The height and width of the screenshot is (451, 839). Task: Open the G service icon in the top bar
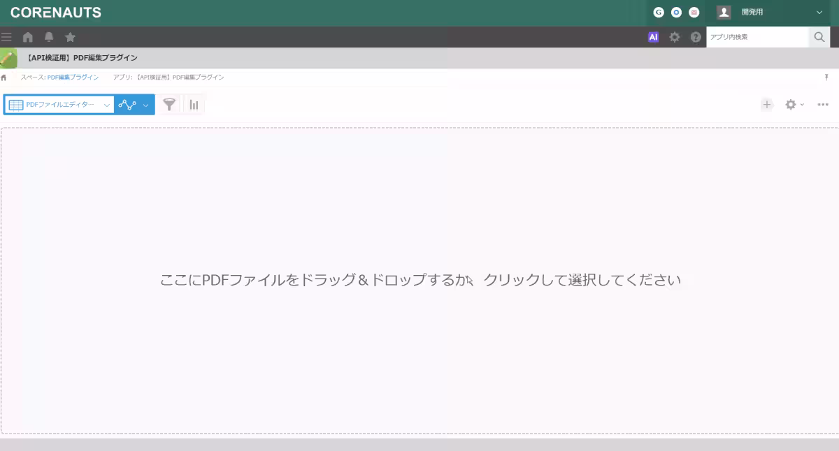pos(659,12)
